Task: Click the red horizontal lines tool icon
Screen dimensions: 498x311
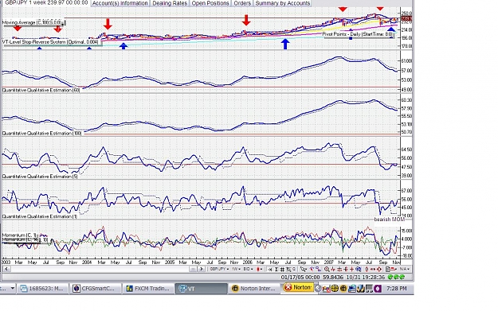Action: (x=339, y=269)
